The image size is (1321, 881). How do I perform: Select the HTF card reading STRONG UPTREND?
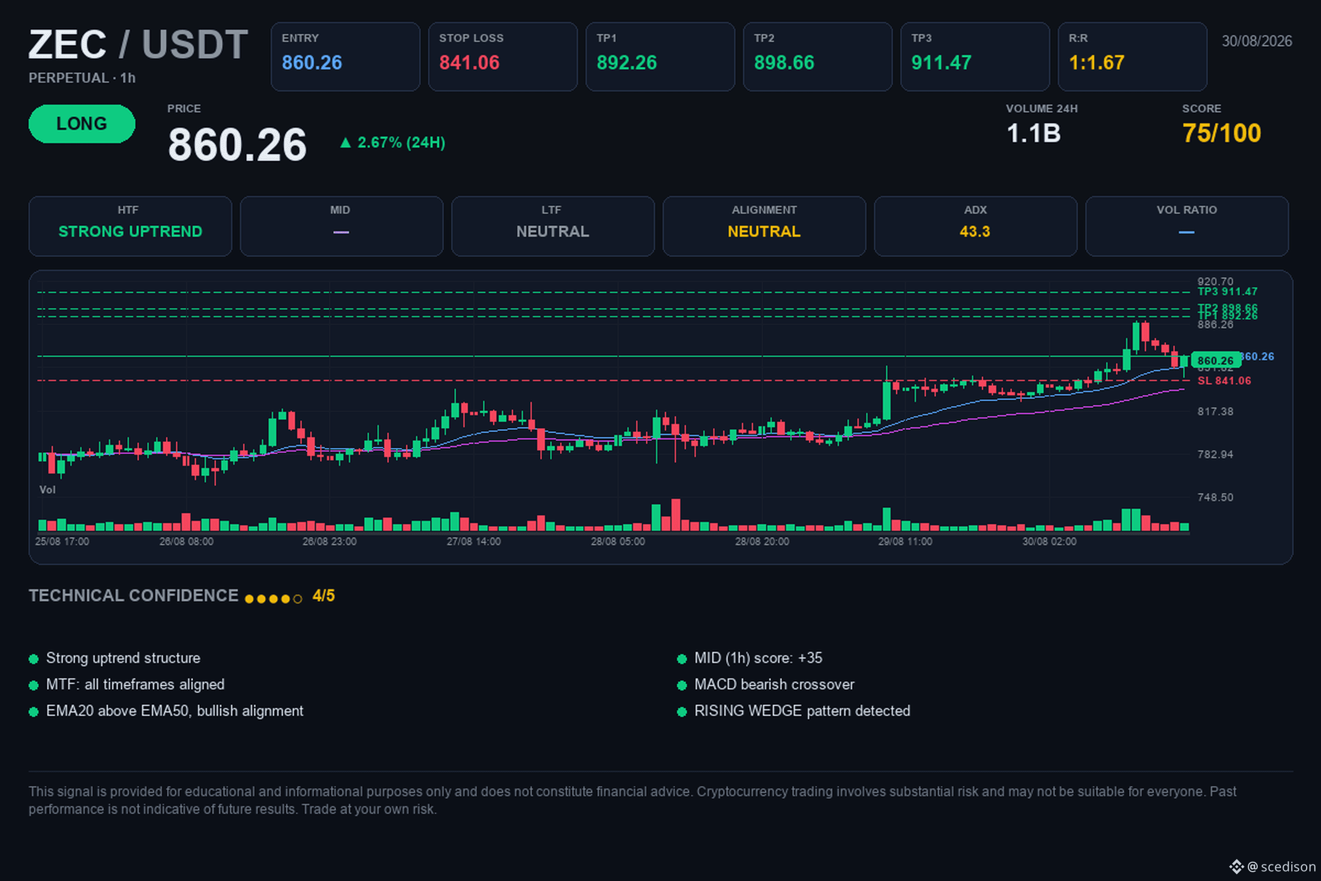click(130, 226)
